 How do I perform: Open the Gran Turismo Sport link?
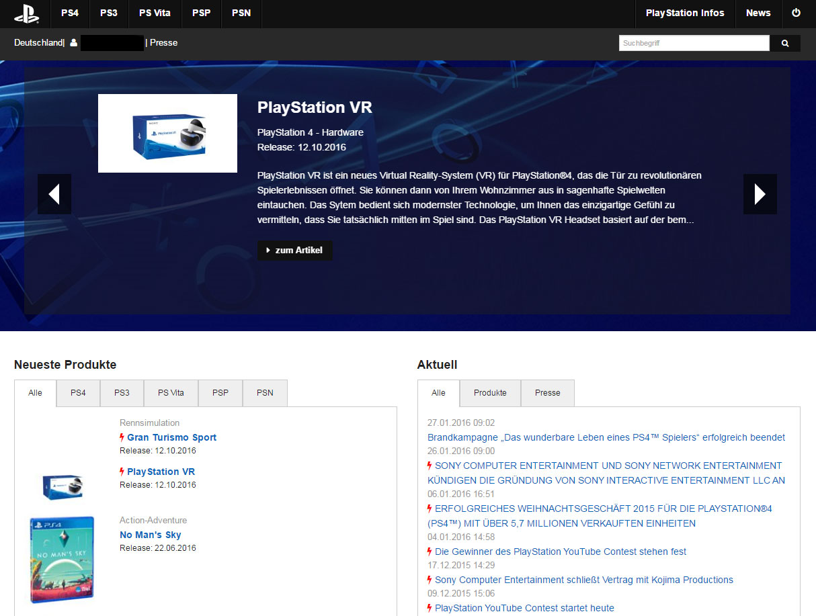click(171, 437)
